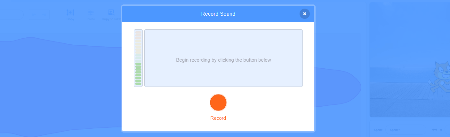Select the Paste sound tool icon
This screenshot has width=450, height=137.
[91, 12]
